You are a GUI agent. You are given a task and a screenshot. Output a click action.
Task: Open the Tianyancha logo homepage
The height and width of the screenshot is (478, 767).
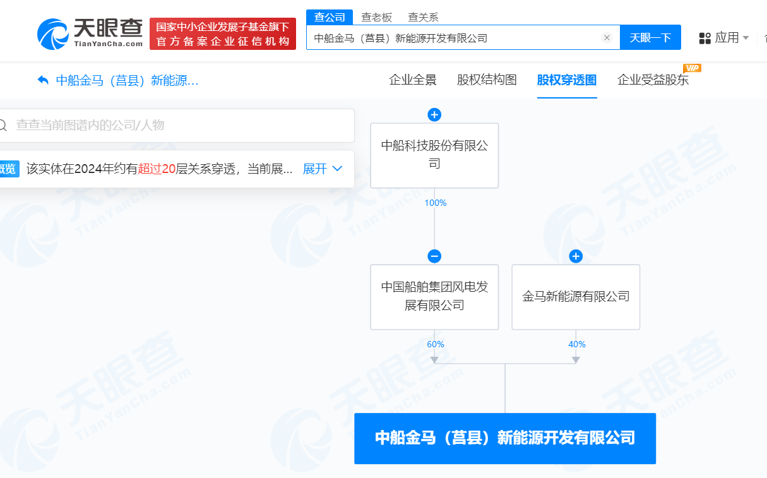tap(90, 33)
